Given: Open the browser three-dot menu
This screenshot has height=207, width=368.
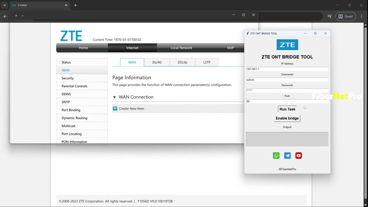Looking at the screenshot, I should (362, 16).
